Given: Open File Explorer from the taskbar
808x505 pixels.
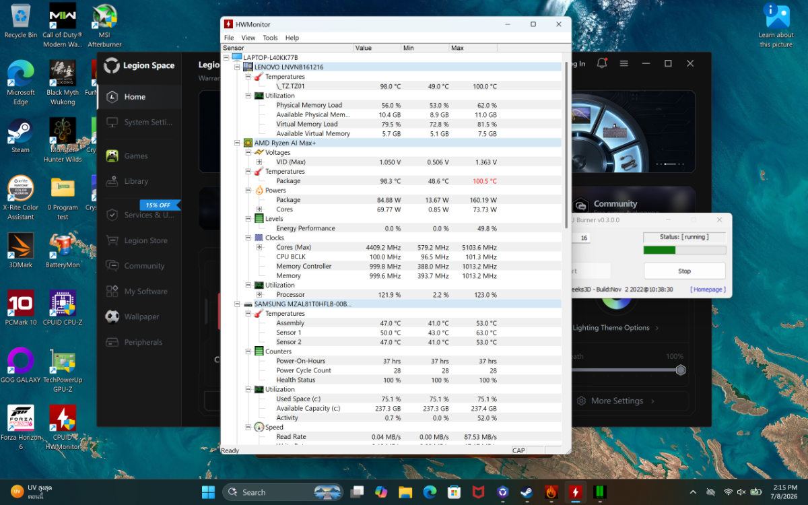Looking at the screenshot, I should (x=405, y=492).
